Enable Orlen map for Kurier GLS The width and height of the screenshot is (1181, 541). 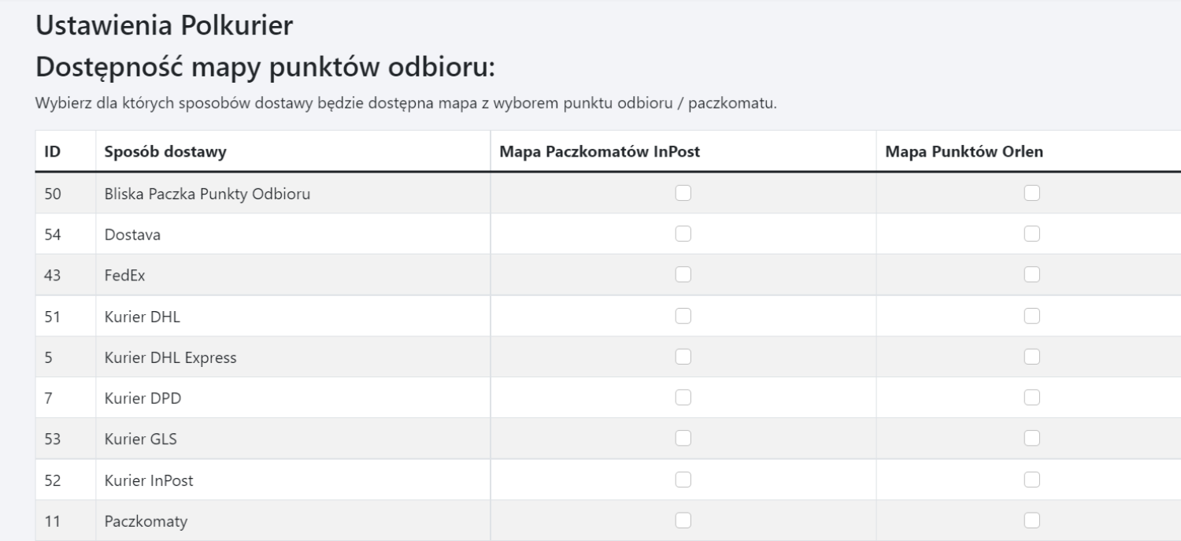1031,438
